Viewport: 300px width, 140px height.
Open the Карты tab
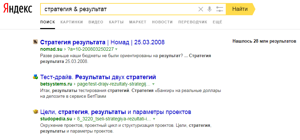pyautogui.click(x=116, y=22)
